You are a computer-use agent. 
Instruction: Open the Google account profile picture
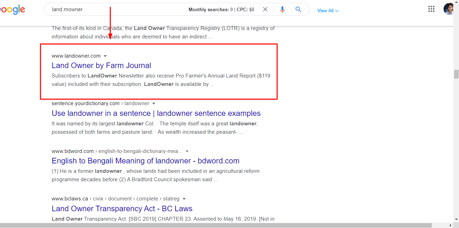(449, 9)
